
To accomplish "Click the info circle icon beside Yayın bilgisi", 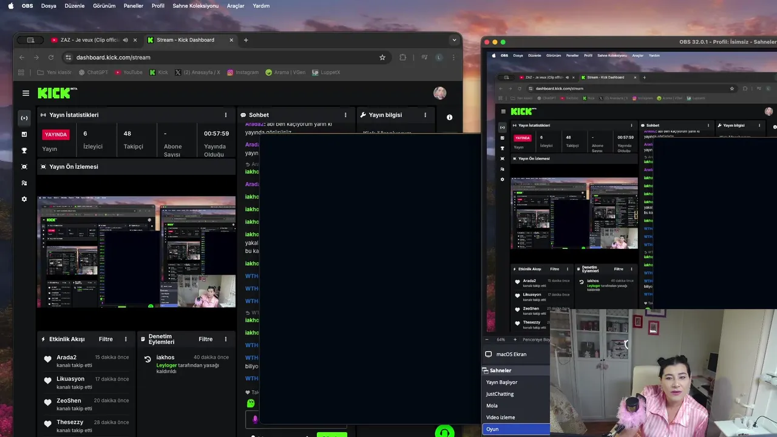I will (449, 117).
